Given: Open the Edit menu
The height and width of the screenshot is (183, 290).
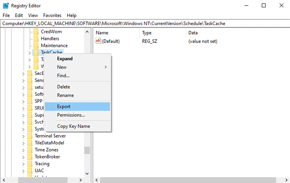Looking at the screenshot, I should (x=19, y=15).
